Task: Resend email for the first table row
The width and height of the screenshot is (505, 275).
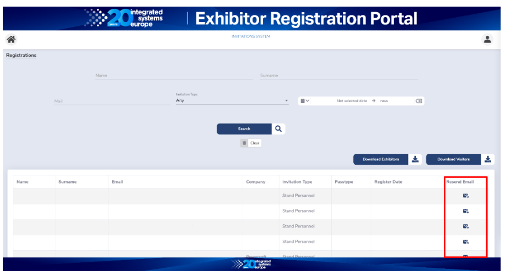Action: pyautogui.click(x=466, y=196)
